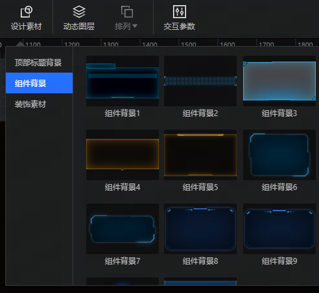Select the 排列 arrange icon
Image resolution: width=319 pixels, height=293 pixels.
[127, 12]
